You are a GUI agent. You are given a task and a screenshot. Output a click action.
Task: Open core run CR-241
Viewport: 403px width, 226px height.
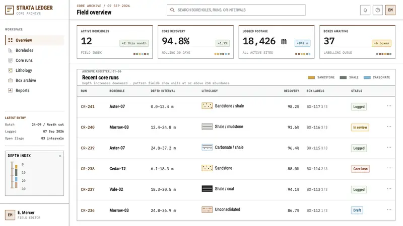coord(88,106)
